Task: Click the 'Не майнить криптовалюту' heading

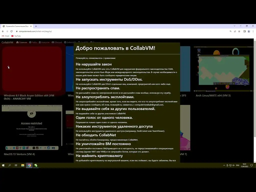Action: click(99, 156)
